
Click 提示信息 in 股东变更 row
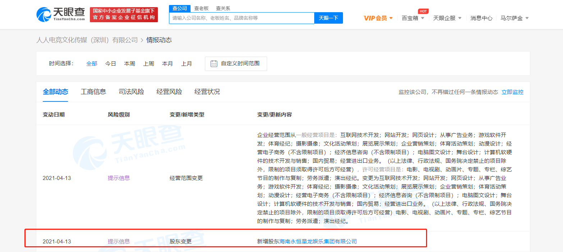pos(119,242)
